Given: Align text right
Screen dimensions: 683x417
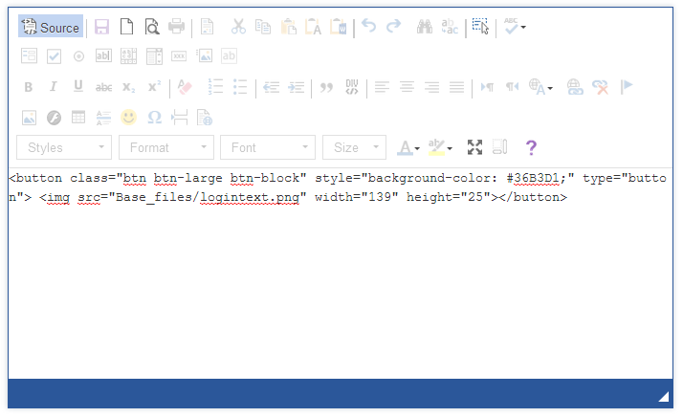Looking at the screenshot, I should 431,87.
